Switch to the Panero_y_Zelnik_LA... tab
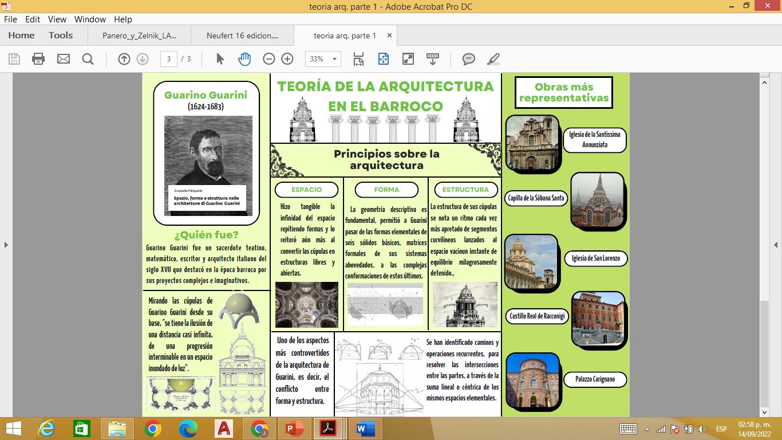Screen dimensions: 782x440 point(140,36)
